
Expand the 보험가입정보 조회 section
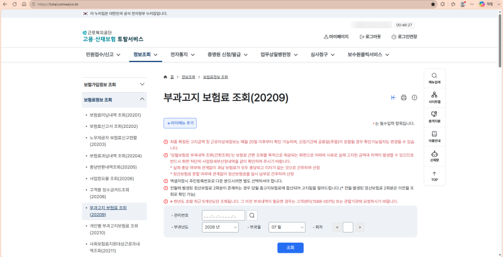[114, 85]
